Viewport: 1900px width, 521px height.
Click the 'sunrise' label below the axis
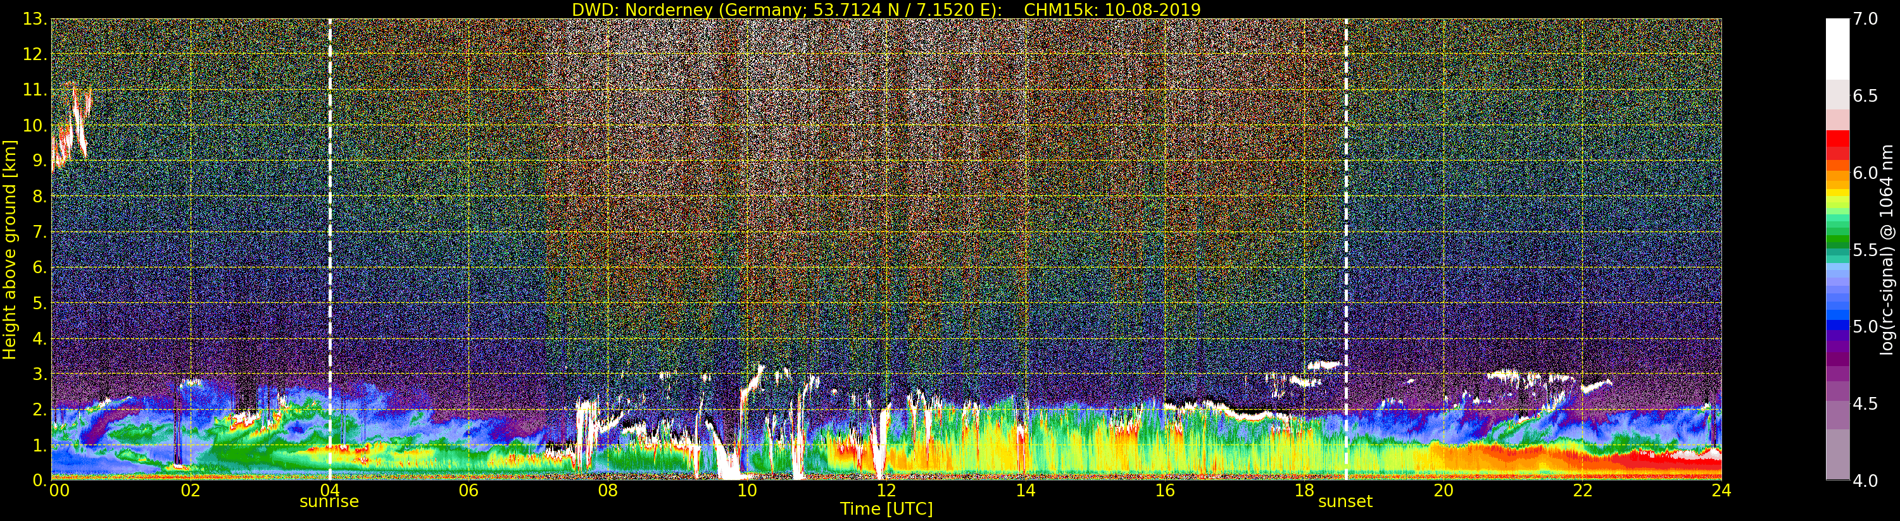point(329,502)
